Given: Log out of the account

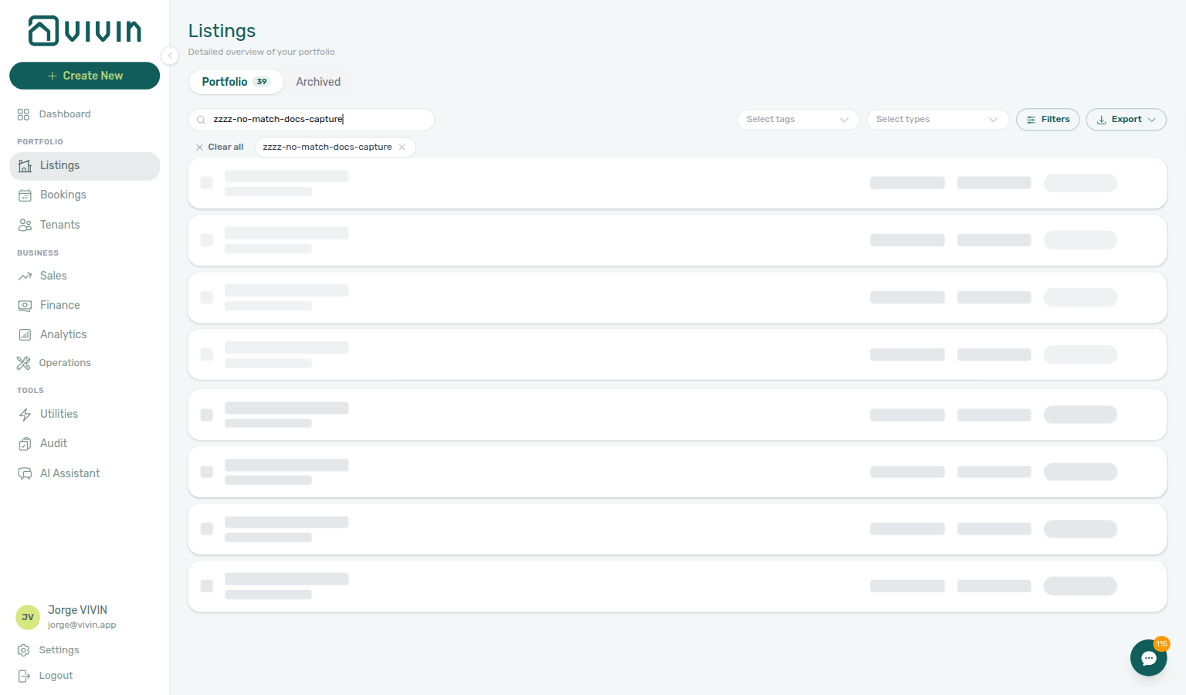Looking at the screenshot, I should point(56,676).
